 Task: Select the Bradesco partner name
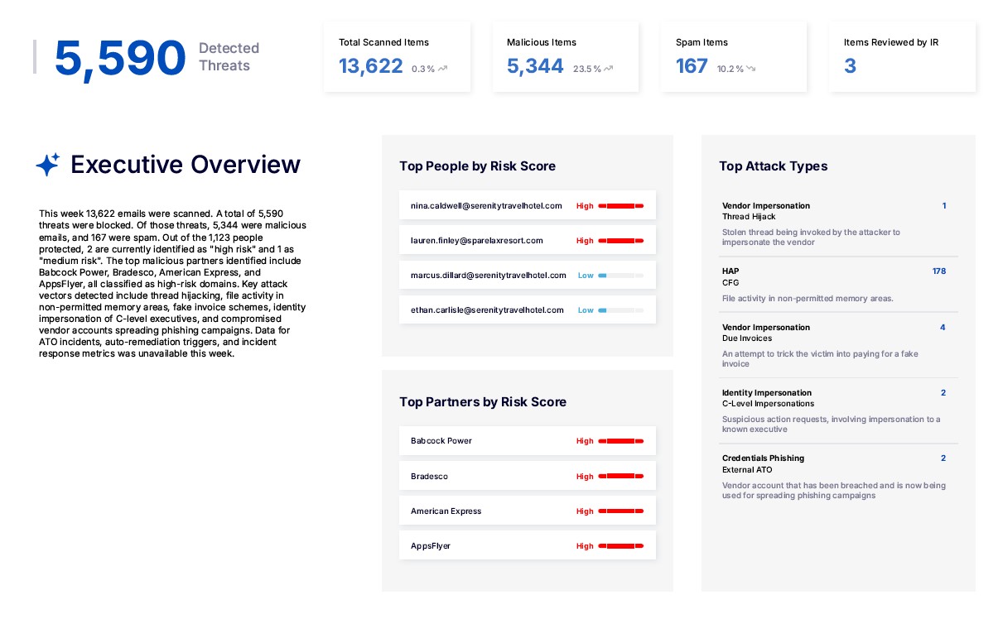point(429,477)
